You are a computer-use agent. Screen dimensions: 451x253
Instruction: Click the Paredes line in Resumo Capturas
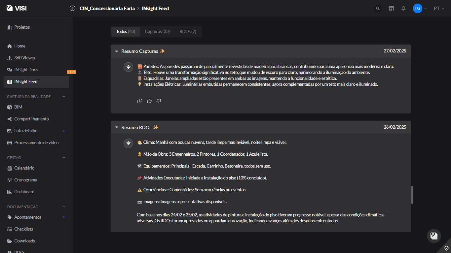pyautogui.click(x=265, y=67)
